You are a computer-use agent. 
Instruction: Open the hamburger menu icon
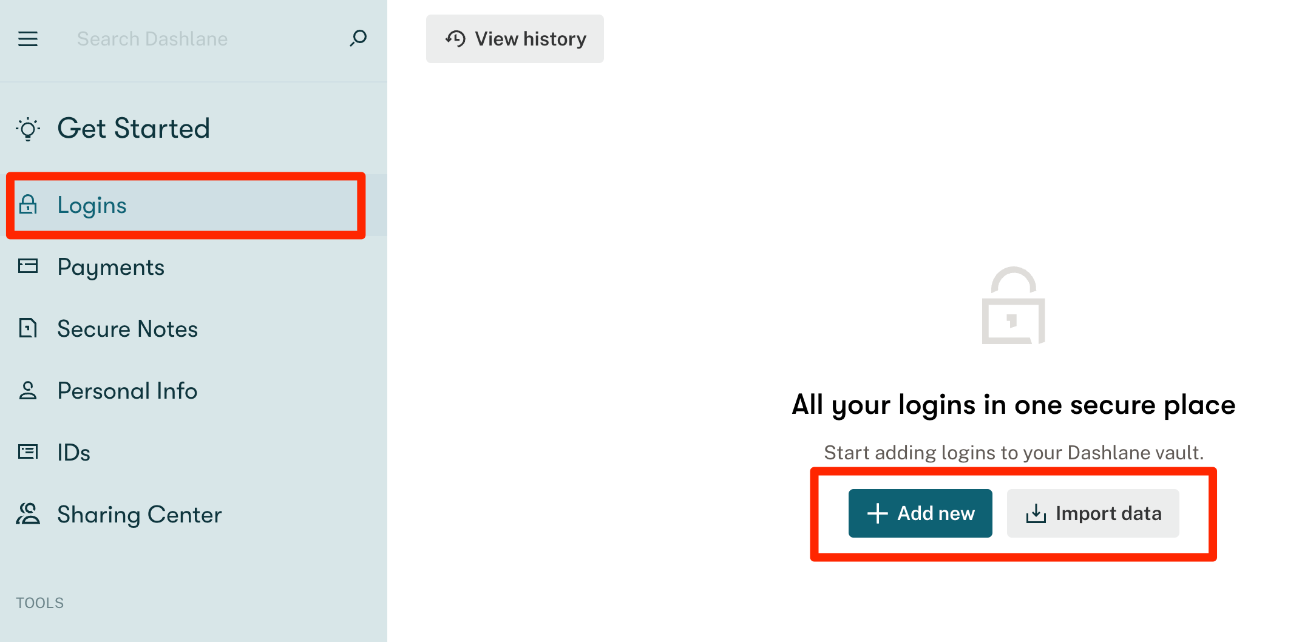(x=28, y=39)
